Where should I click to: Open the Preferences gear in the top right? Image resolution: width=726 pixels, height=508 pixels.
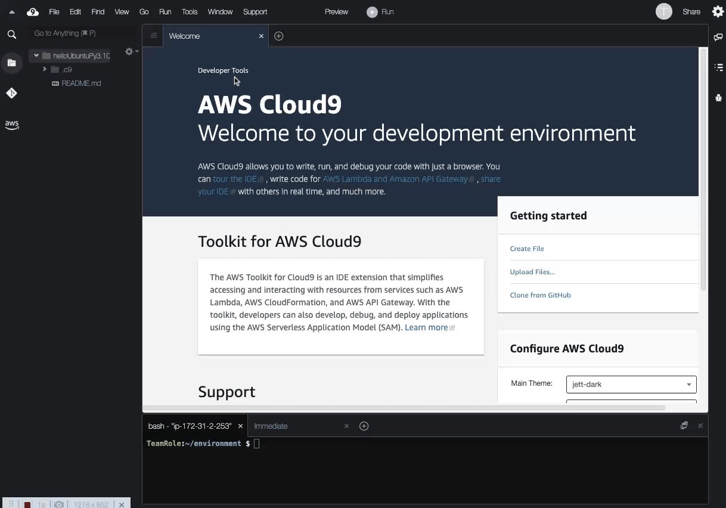click(718, 11)
